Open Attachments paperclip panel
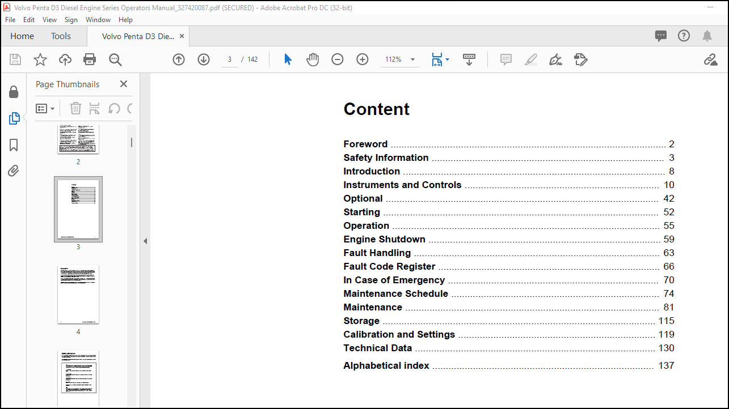The height and width of the screenshot is (409, 729). tap(14, 171)
